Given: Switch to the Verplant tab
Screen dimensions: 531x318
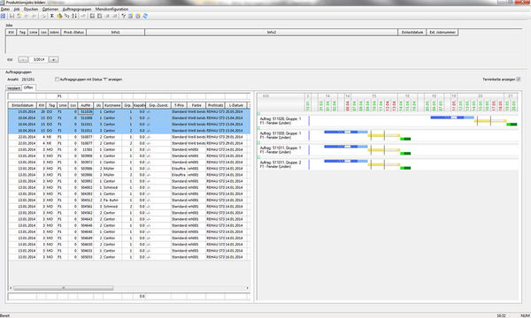Looking at the screenshot, I should (14, 87).
